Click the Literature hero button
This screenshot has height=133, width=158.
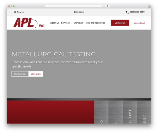(36, 74)
